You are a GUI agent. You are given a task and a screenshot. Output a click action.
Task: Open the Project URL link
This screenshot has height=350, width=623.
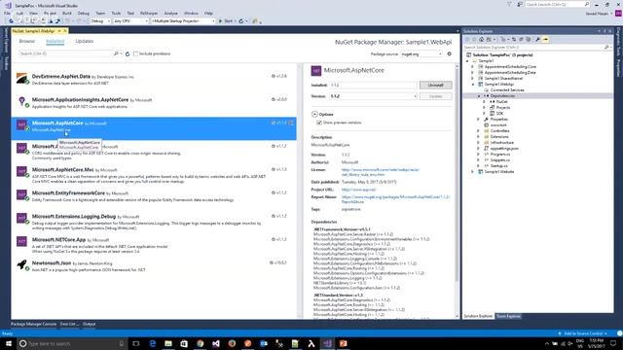click(359, 190)
